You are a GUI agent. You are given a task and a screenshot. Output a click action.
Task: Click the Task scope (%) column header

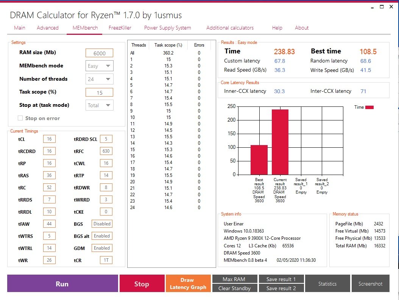(x=168, y=45)
